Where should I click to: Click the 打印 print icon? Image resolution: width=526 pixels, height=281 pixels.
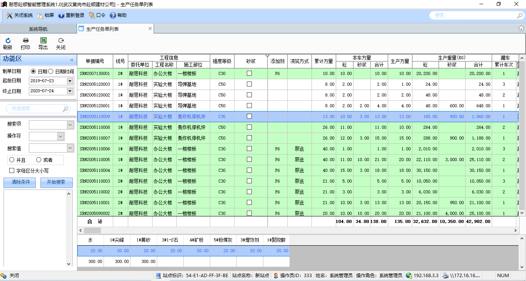(25, 41)
